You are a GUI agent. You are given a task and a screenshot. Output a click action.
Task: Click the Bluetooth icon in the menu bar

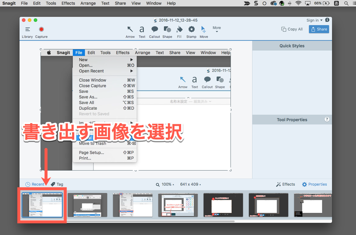290,3
